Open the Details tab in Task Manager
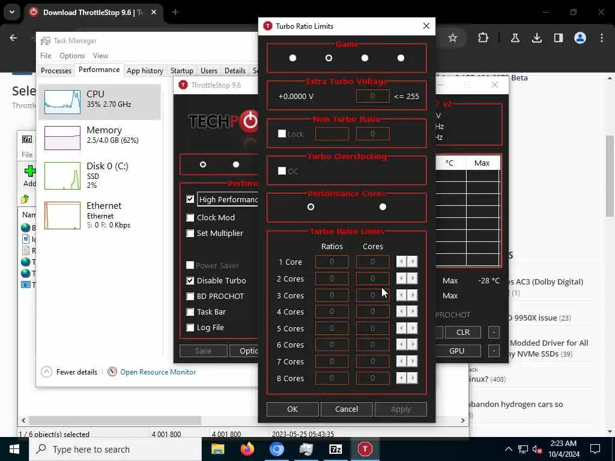This screenshot has height=461, width=615. [x=235, y=71]
